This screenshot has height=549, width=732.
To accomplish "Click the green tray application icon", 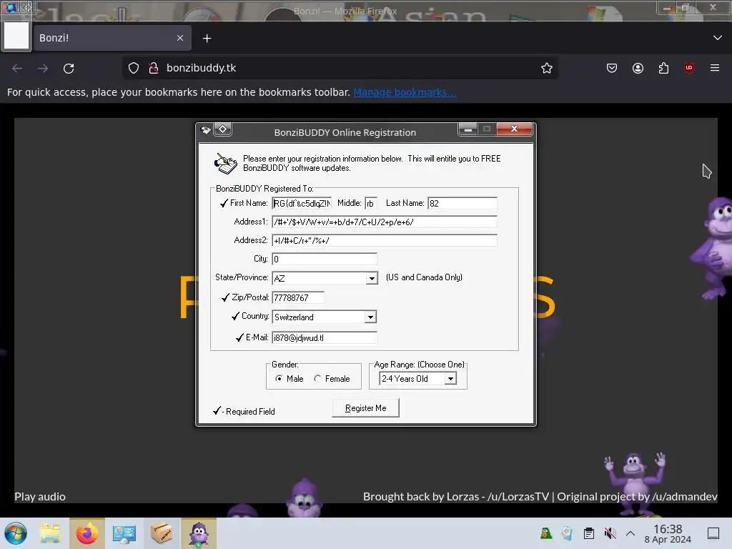I will pyautogui.click(x=545, y=533).
